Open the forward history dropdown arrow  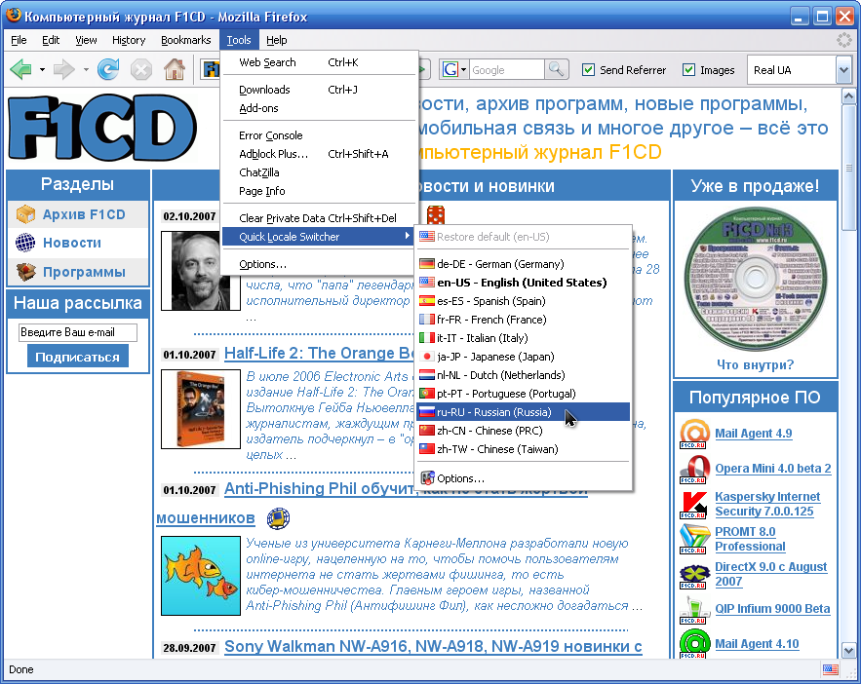86,69
